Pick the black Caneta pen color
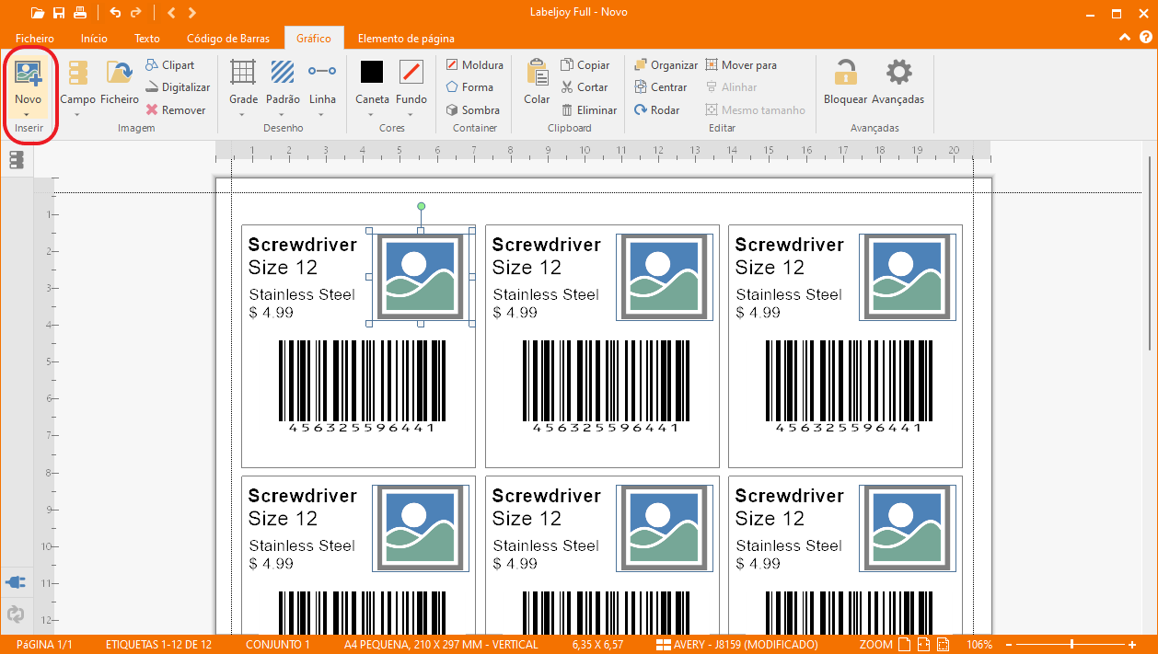 (372, 72)
